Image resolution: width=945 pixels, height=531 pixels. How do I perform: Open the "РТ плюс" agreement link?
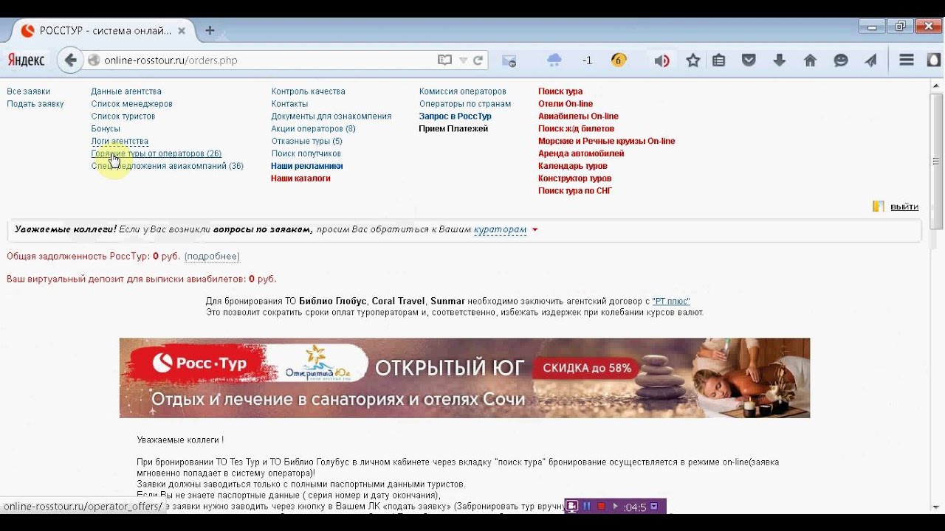(x=671, y=301)
